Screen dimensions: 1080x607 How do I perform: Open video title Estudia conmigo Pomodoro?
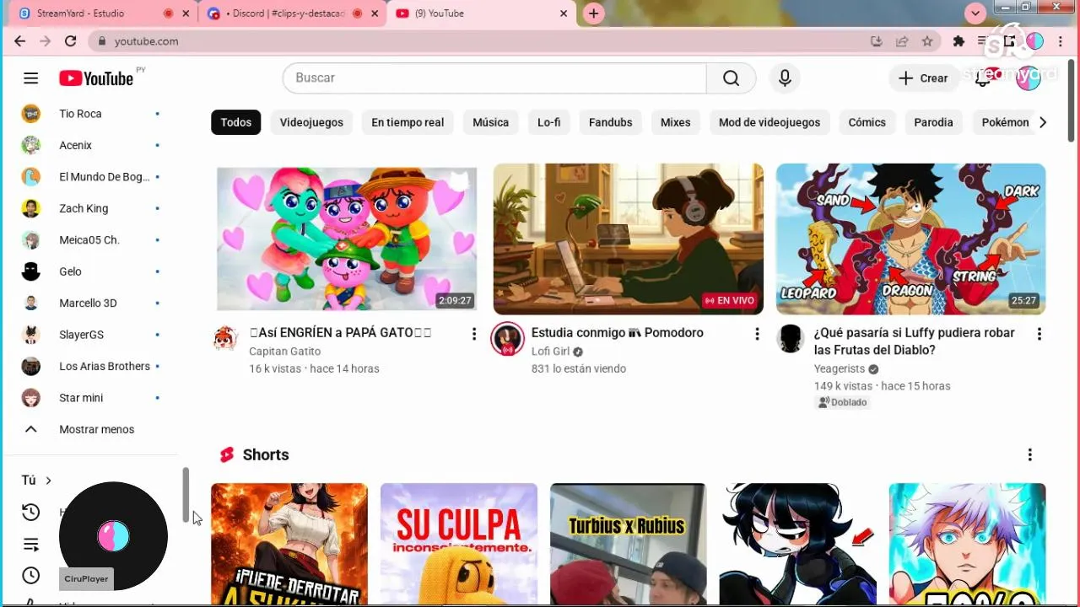[x=618, y=333]
